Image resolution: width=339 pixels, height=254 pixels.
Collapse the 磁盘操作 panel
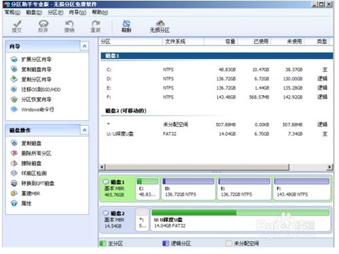(84, 130)
